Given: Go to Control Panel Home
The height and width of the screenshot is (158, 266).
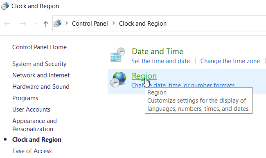Looking at the screenshot, I should [x=40, y=47].
